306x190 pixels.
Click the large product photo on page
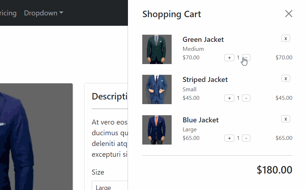[x=36, y=137]
